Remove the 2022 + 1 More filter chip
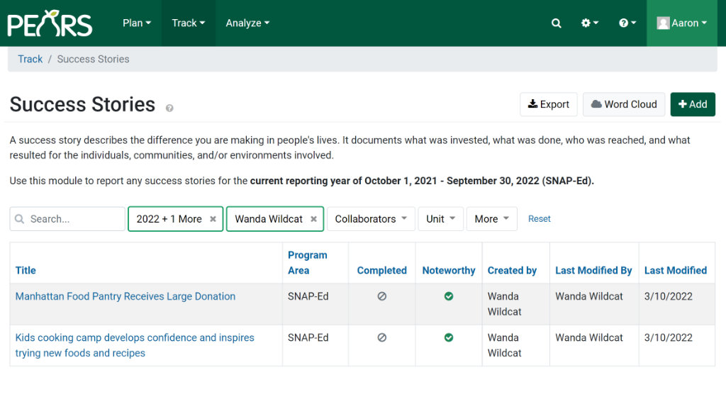Image resolution: width=726 pixels, height=416 pixels. 213,219
